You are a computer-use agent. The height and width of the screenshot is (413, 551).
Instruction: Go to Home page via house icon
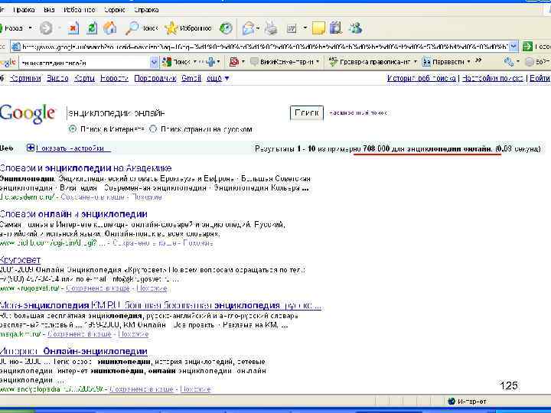tap(110, 28)
